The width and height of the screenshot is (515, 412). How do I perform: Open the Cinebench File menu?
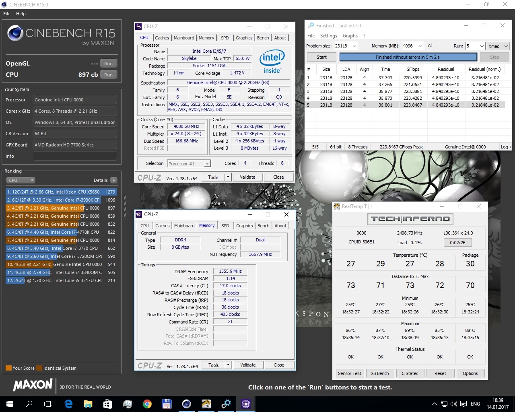pyautogui.click(x=7, y=14)
